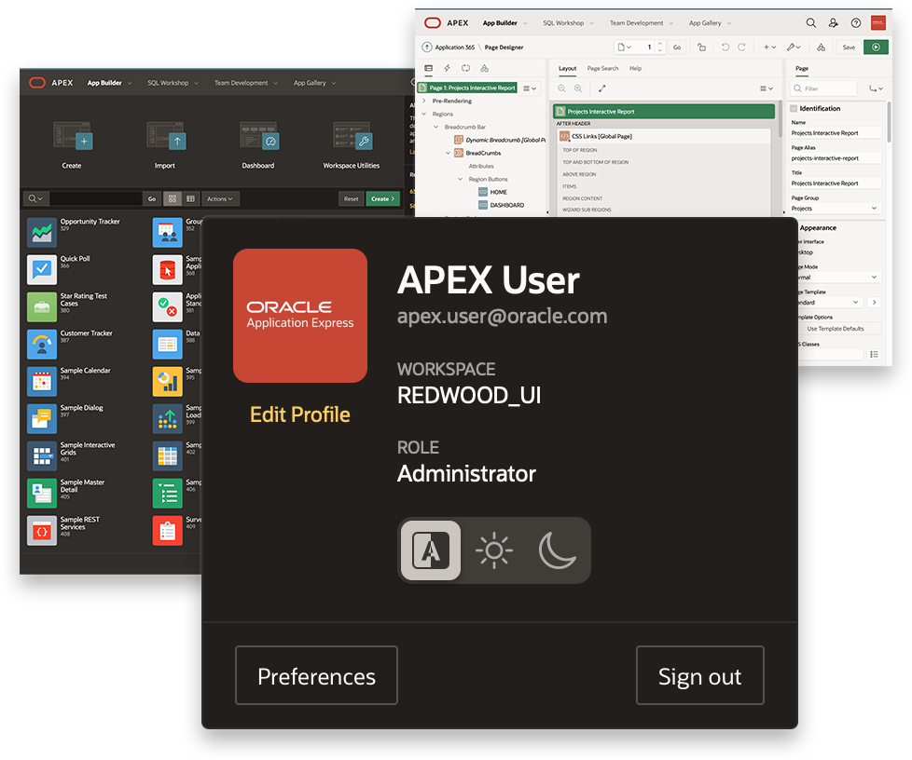Open the Actions dropdown in dark window
Viewport: 912px width, 760px height.
(x=220, y=198)
